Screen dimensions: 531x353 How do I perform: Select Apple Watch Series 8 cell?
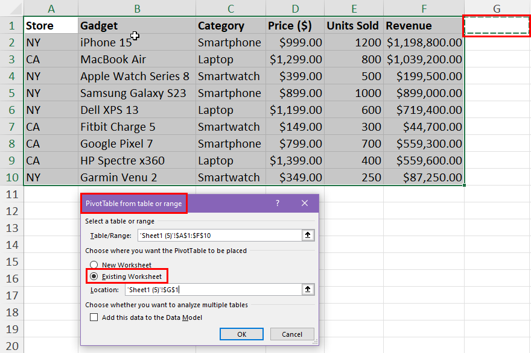[137, 76]
